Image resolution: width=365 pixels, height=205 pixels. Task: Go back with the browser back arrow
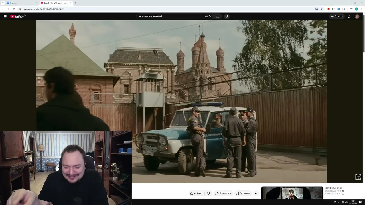click(3, 9)
